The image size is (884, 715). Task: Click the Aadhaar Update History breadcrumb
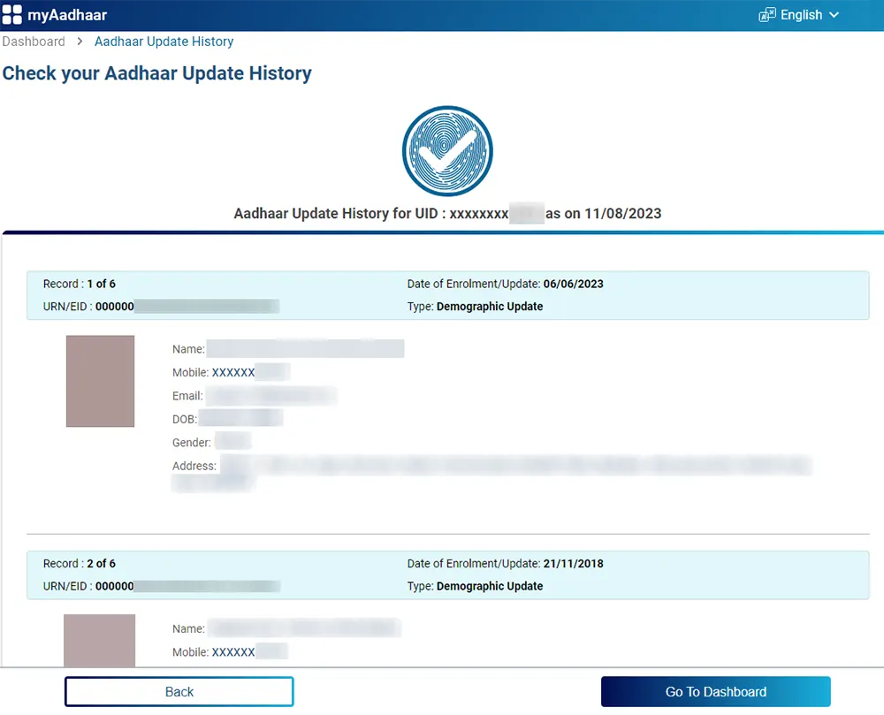(164, 42)
